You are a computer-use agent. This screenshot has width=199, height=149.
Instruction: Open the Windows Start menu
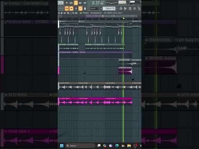[62, 146]
